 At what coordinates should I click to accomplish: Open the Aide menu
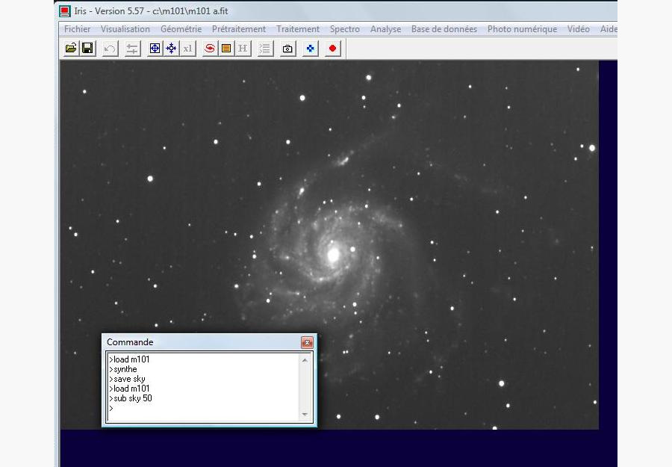(608, 29)
